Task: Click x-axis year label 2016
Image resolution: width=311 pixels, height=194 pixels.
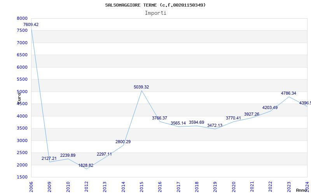Action: 160,187
